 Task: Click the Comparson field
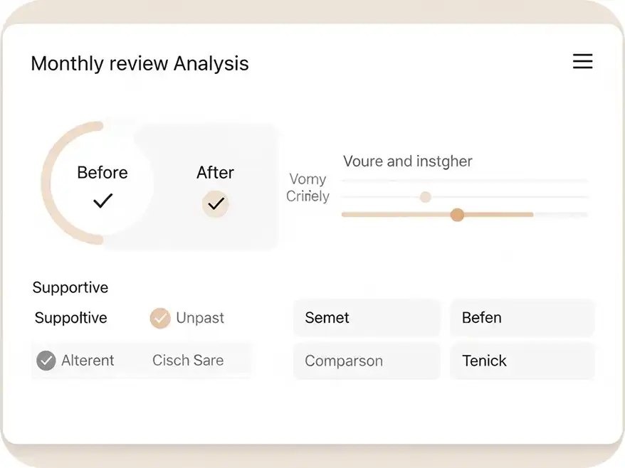(367, 361)
